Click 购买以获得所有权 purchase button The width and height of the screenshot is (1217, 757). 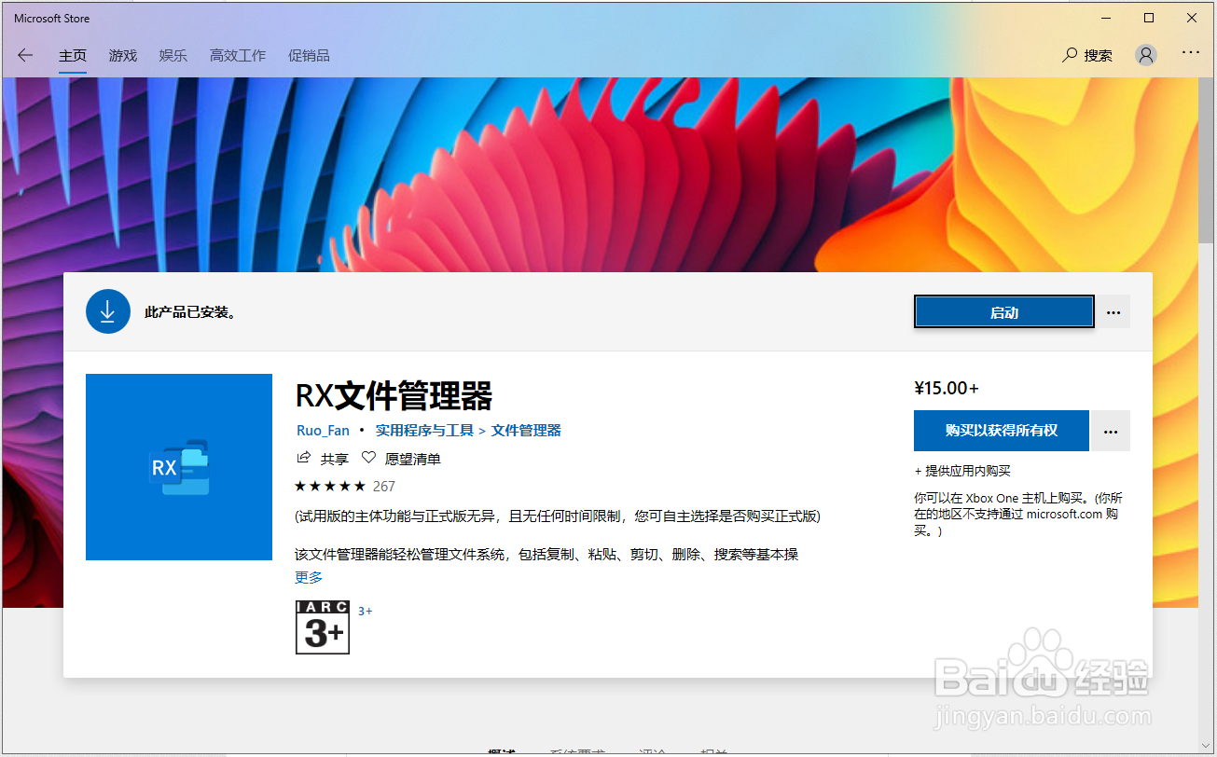click(1002, 431)
